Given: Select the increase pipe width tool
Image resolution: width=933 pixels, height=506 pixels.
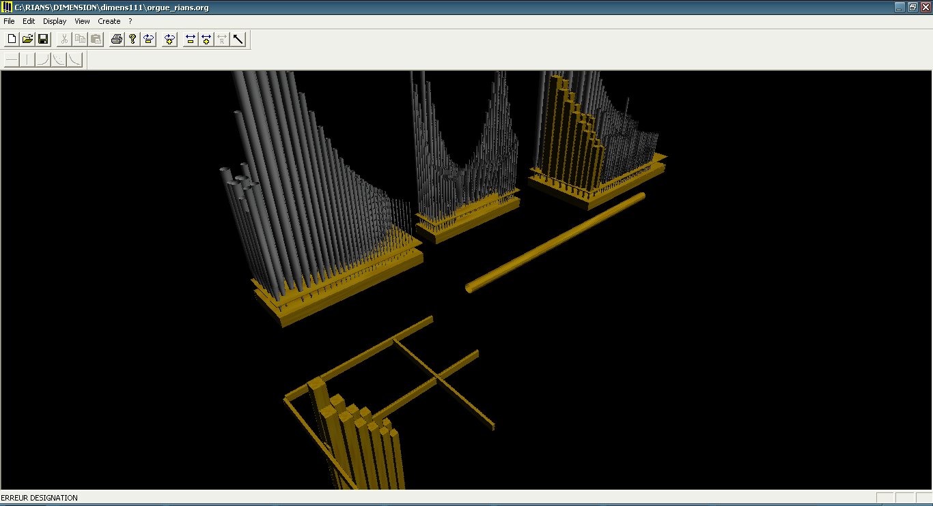Looking at the screenshot, I should (206, 39).
